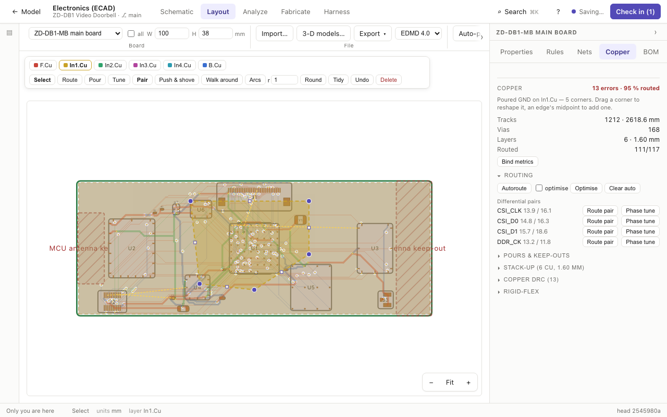Open the Export dropdown menu
The width and height of the screenshot is (667, 417).
pyautogui.click(x=373, y=33)
